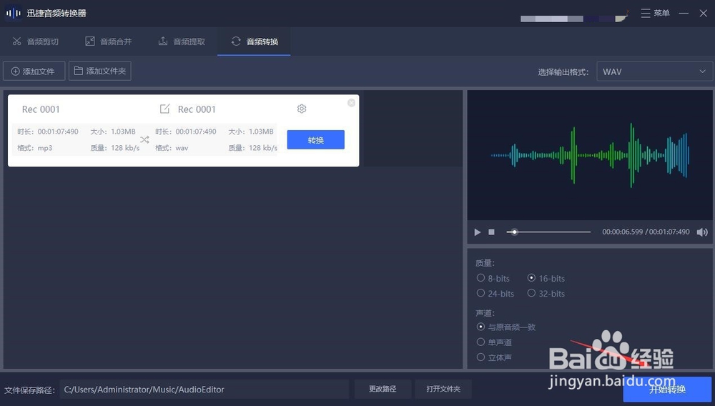Select the 音频转换 tab
Viewport: 715px width, 406px height.
(x=254, y=41)
